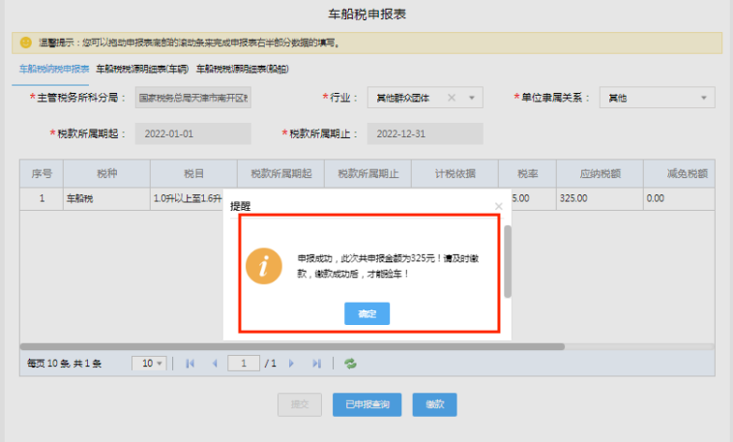This screenshot has width=733, height=442.
Task: Click the orange info icon in the dialog
Action: point(264,266)
